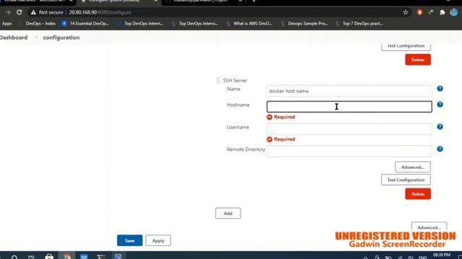Click the ENG language indicator

(423, 258)
